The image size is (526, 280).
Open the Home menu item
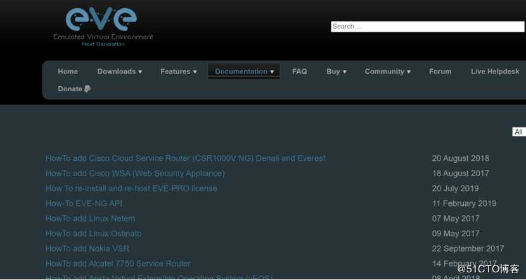pyautogui.click(x=68, y=72)
